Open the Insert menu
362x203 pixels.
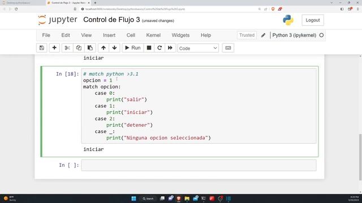point(109,35)
